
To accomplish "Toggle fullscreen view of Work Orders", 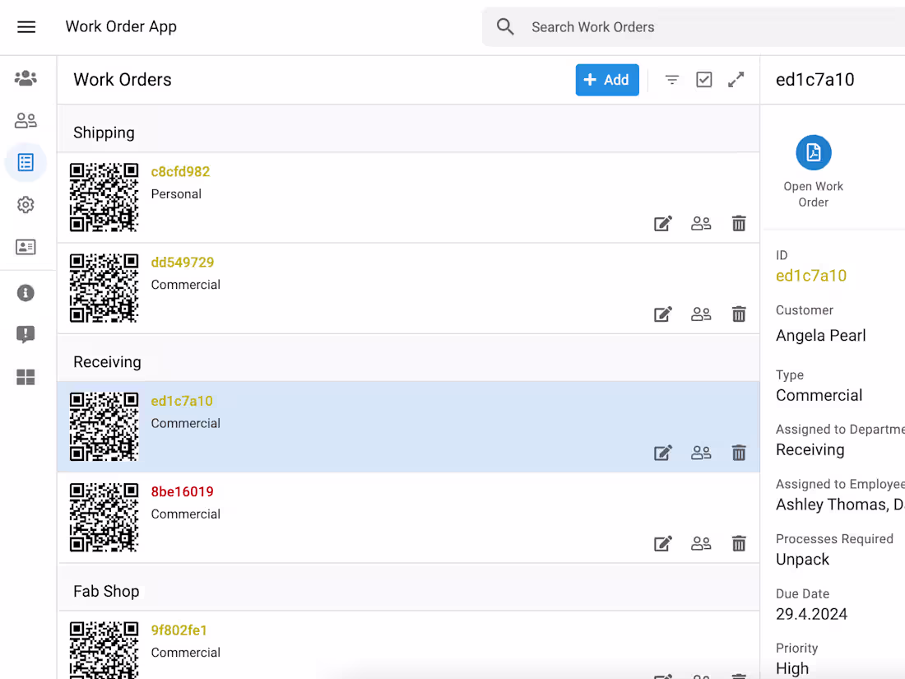I will click(736, 79).
